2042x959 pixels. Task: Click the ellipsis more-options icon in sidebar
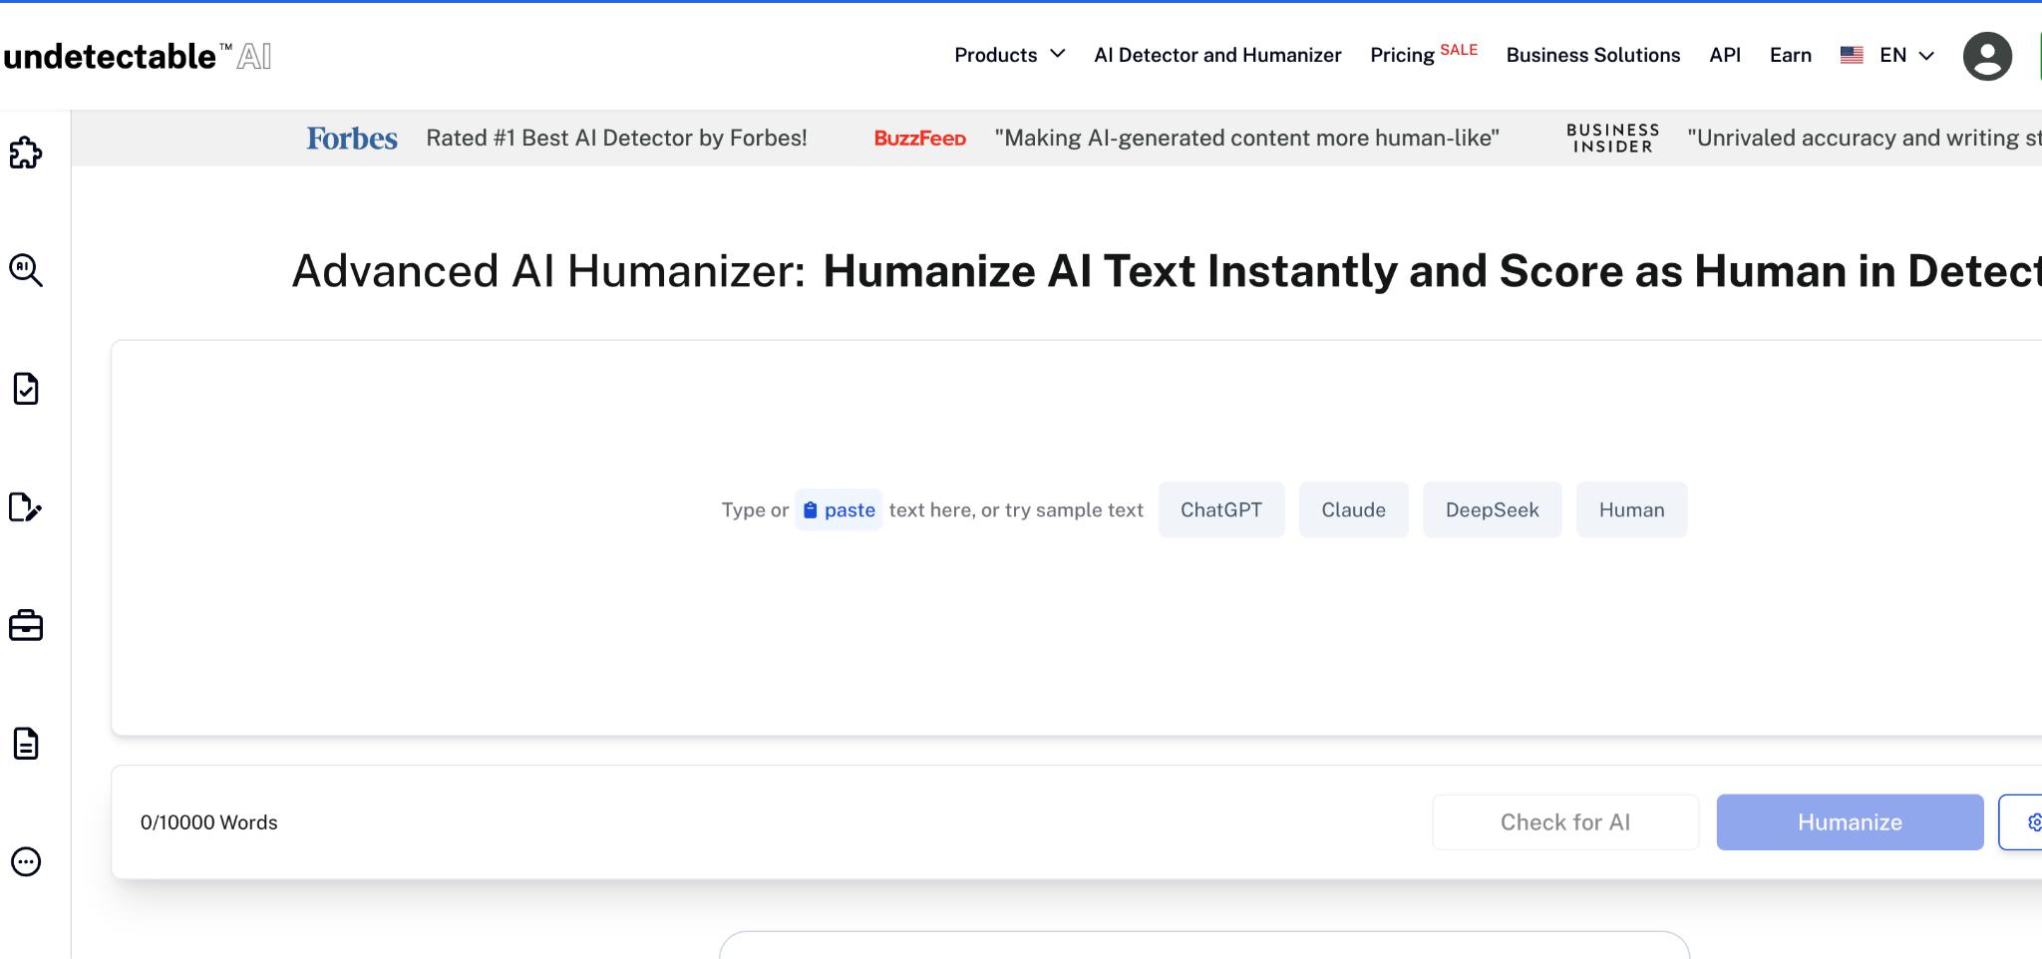point(28,860)
